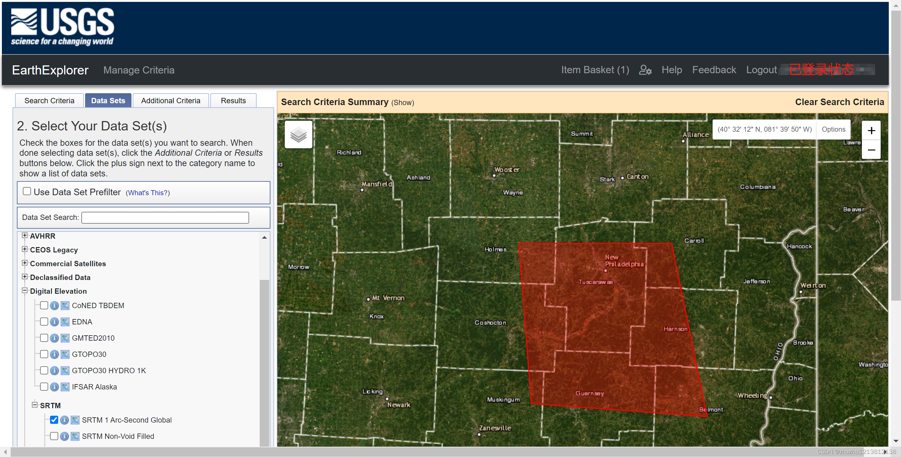This screenshot has height=457, width=901.
Task: Show coverage map icon for IFSAR Alaska
Action: point(65,387)
